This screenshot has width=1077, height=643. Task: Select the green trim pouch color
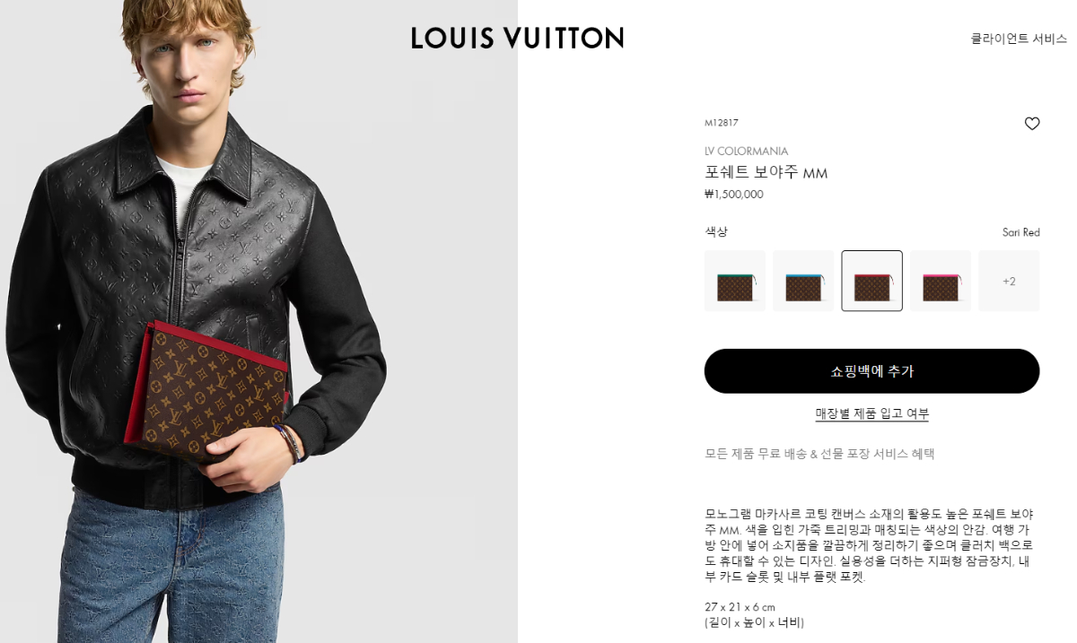[735, 281]
